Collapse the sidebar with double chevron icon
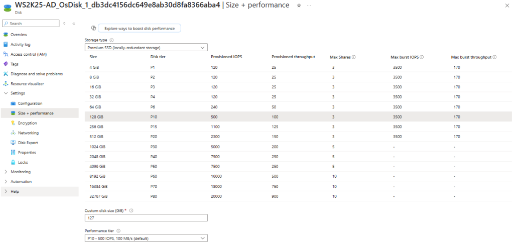 [74, 24]
